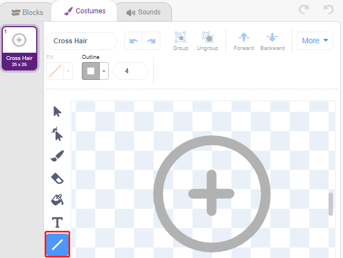The image size is (343, 258).
Task: Click the costume editor undo arrow
Action: (134, 41)
